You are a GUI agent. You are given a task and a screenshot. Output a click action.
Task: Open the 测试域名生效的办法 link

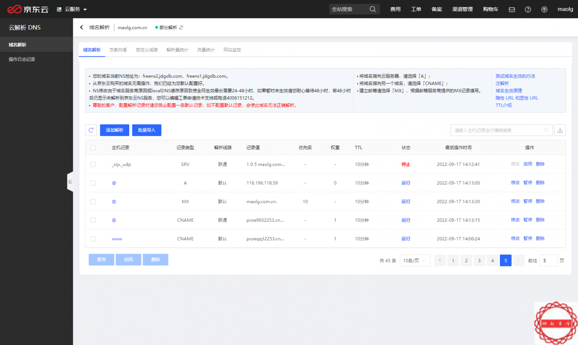(515, 76)
